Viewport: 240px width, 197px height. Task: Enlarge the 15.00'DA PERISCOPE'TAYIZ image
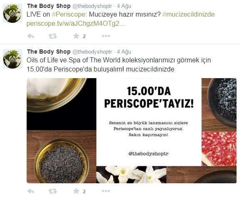[131, 131]
